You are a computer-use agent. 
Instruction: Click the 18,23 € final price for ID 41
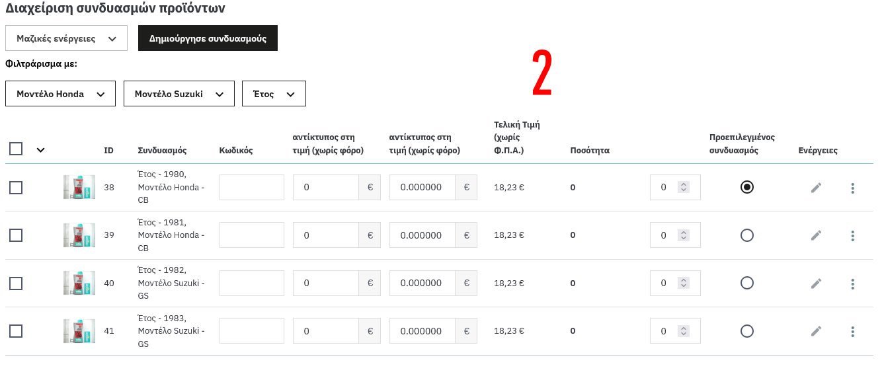point(509,331)
